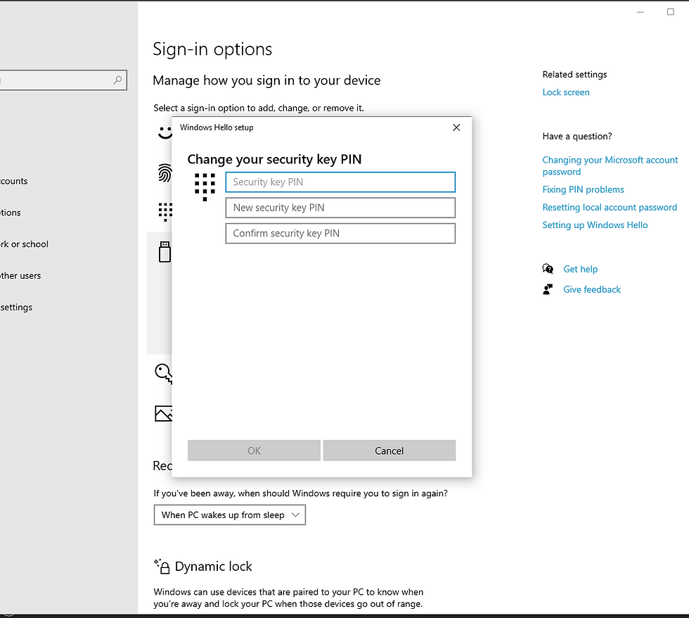Click the Get help link
Screen dimensions: 689x618
tap(581, 269)
